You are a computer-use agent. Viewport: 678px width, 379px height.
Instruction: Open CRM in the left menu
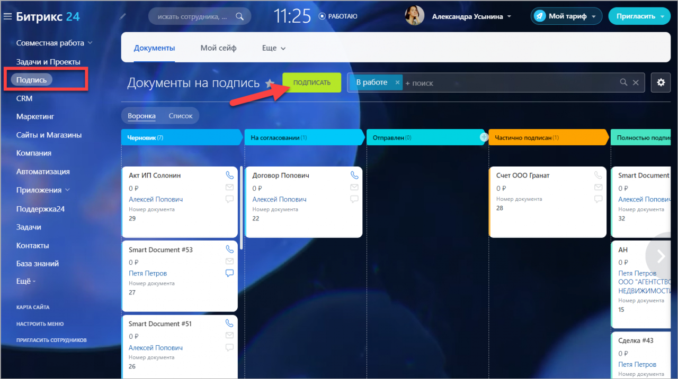(x=24, y=98)
